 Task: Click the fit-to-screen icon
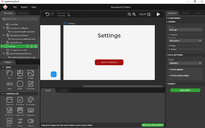[x=149, y=14]
